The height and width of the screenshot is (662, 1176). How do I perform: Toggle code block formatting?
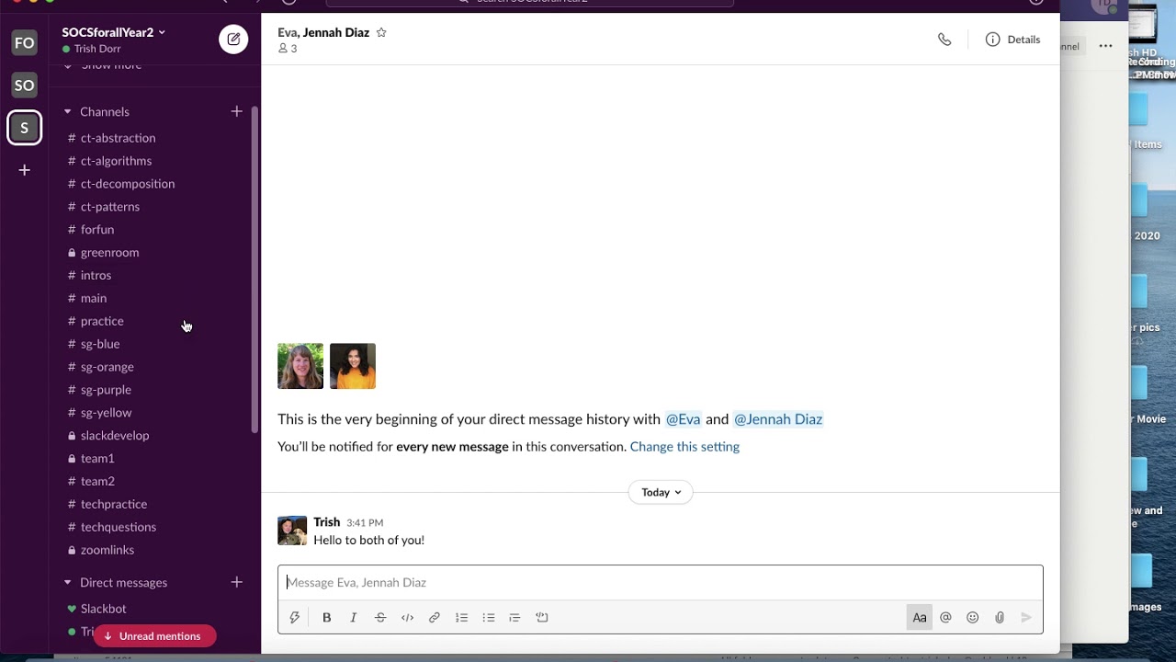(x=542, y=618)
